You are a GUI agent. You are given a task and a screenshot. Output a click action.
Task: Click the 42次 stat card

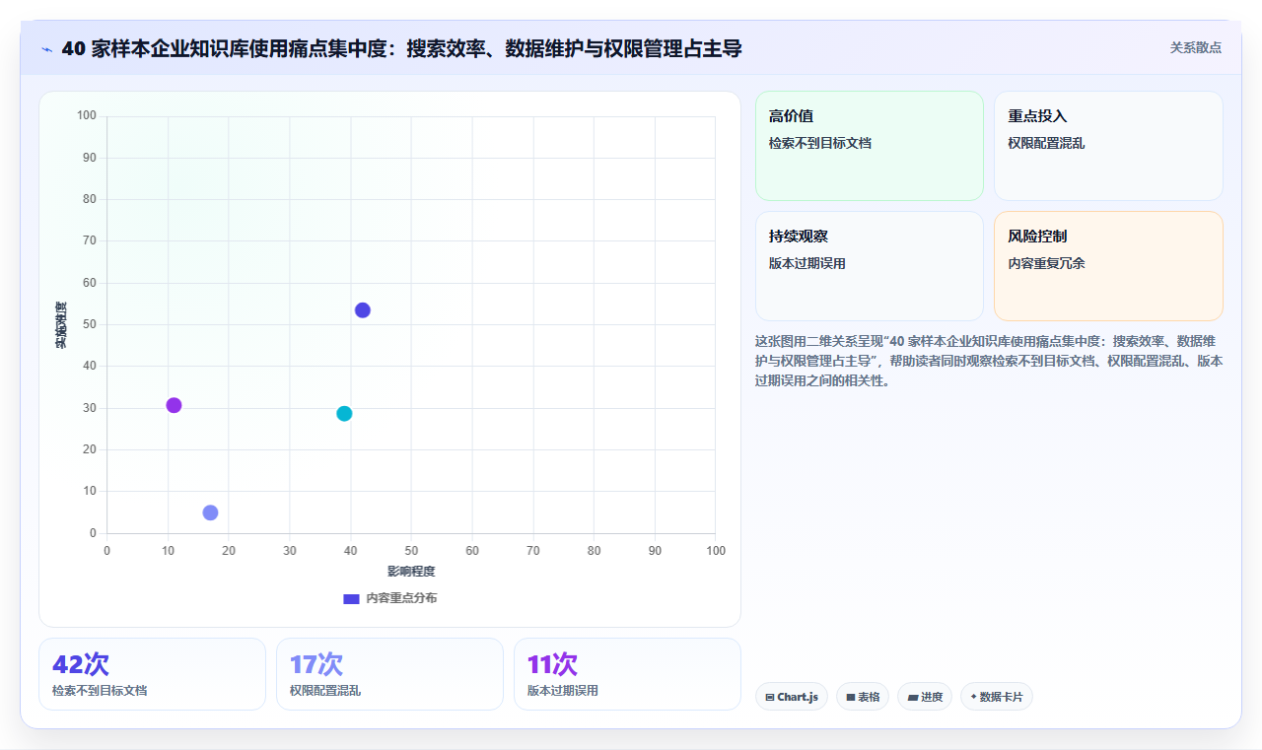click(152, 674)
